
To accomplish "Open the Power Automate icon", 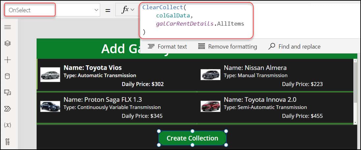I will point(8,109).
